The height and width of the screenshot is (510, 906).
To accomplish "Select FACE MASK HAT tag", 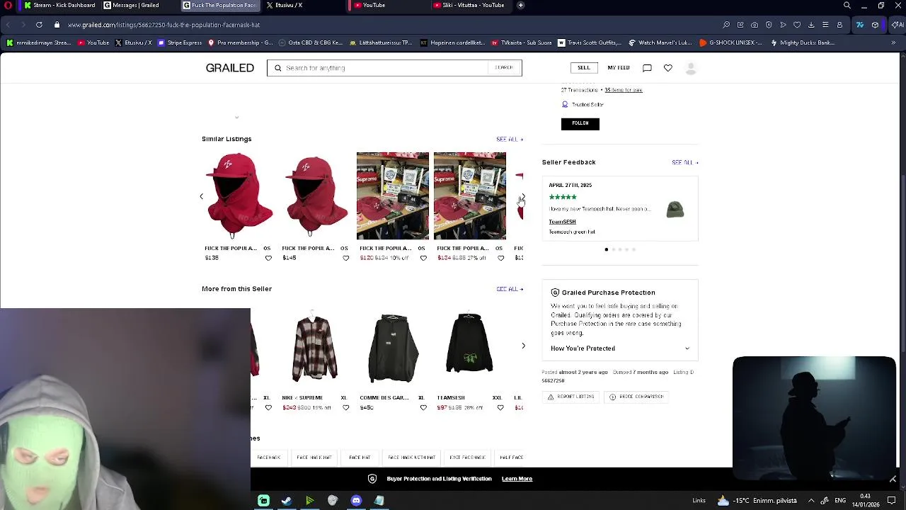I will pos(314,458).
